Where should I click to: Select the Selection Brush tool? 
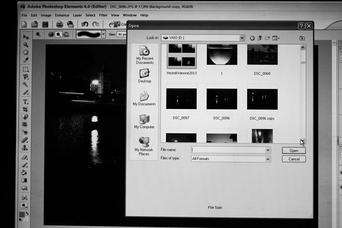(x=26, y=92)
